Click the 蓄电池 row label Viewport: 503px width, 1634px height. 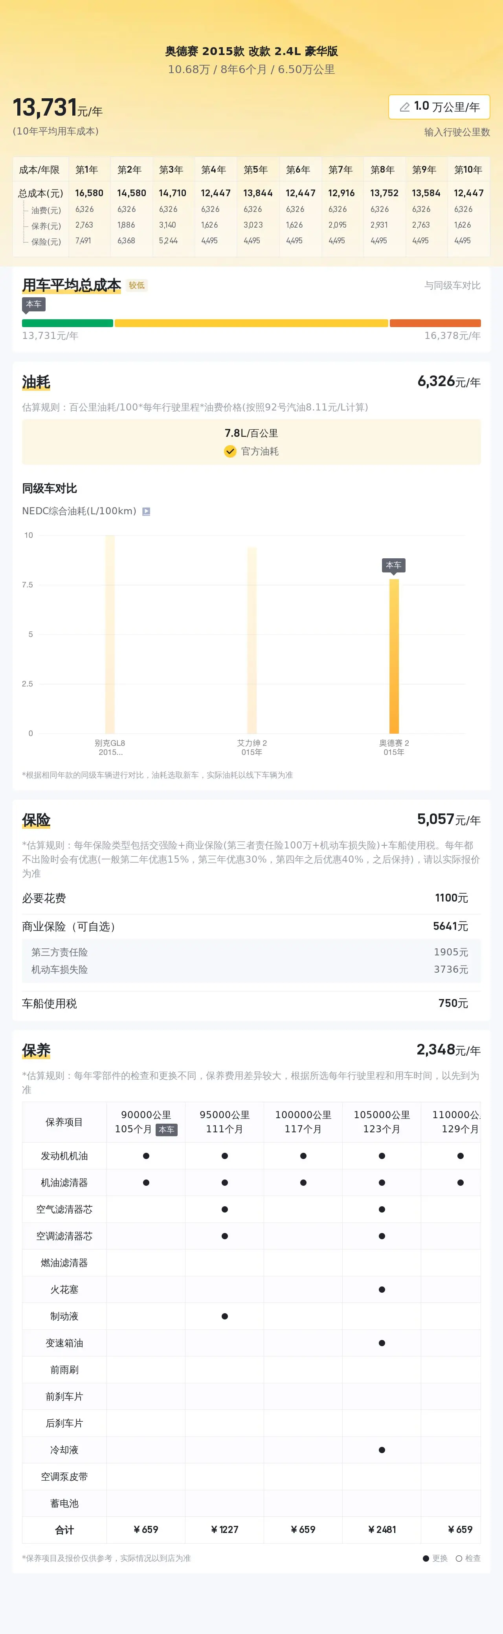point(65,1503)
